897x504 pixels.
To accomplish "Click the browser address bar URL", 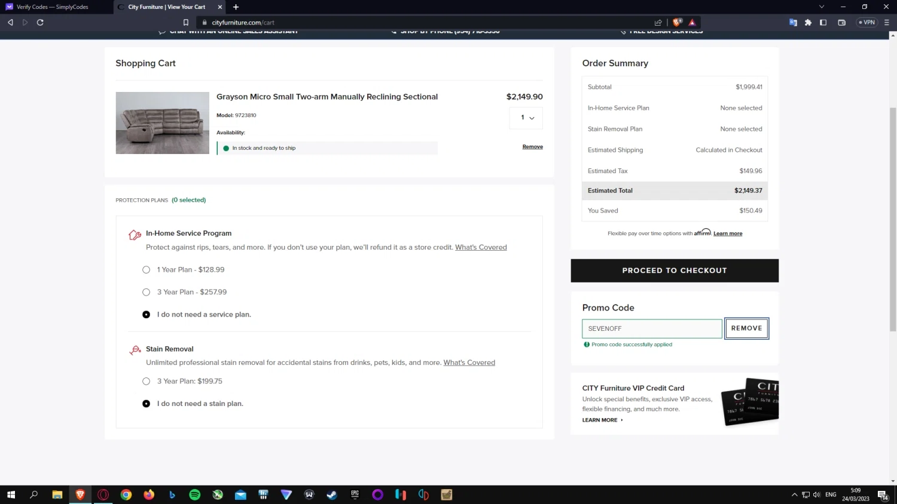I will point(243,23).
